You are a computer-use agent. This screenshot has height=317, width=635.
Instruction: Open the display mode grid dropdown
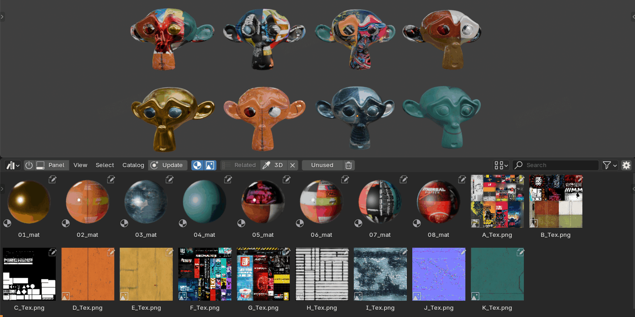pyautogui.click(x=501, y=165)
